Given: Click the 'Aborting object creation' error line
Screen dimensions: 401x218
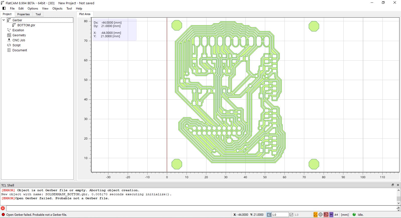Looking at the screenshot, I should [70, 190].
